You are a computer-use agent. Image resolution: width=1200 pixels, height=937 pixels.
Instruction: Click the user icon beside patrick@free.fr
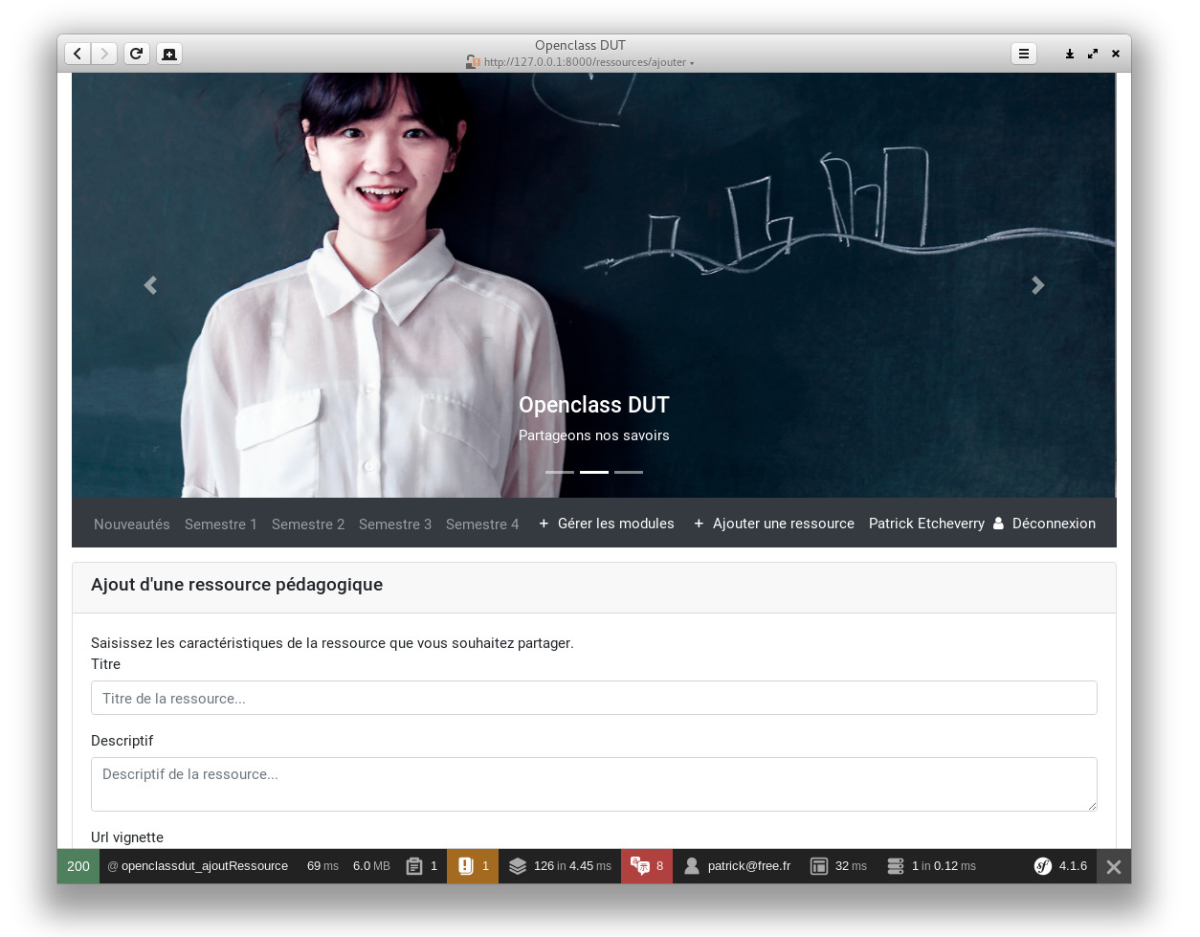tap(692, 866)
